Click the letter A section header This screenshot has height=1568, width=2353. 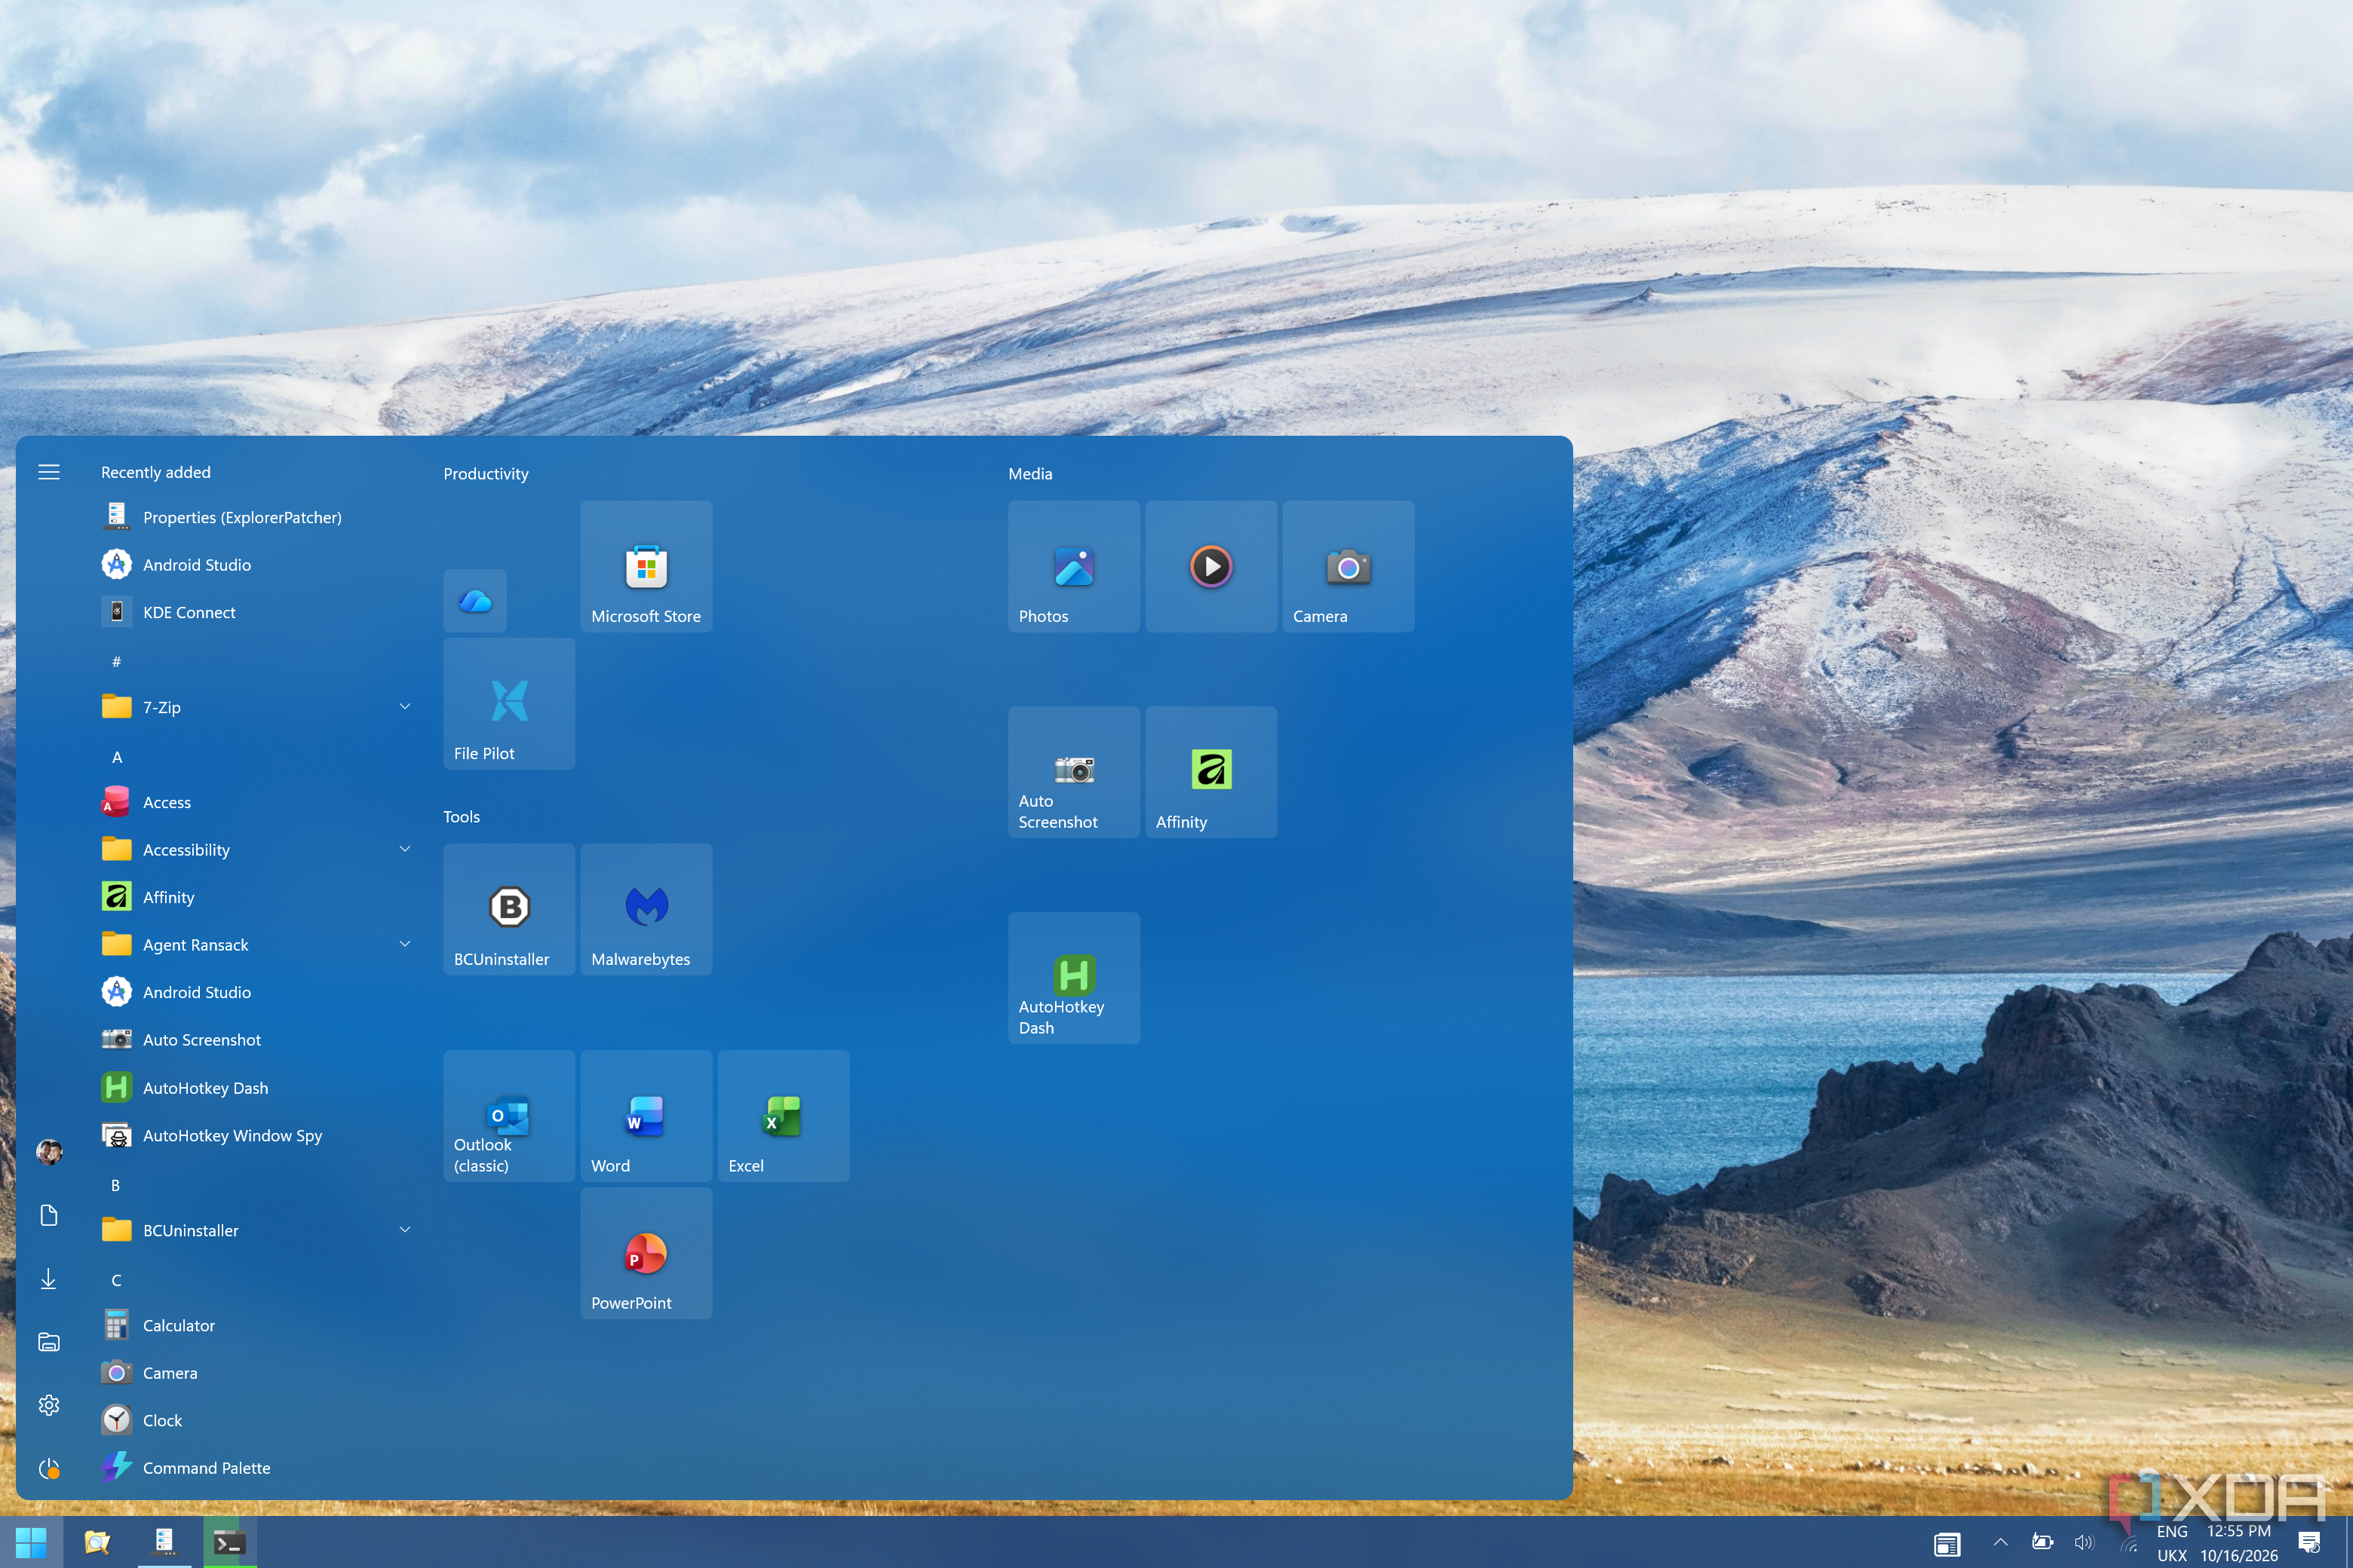117,757
